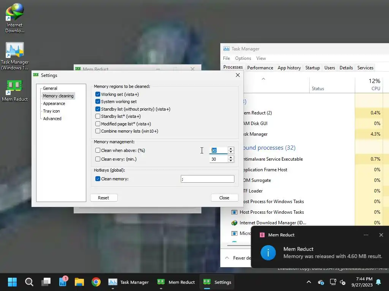The width and height of the screenshot is (389, 291).
Task: Toggle System working set checkbox
Action: 98,102
